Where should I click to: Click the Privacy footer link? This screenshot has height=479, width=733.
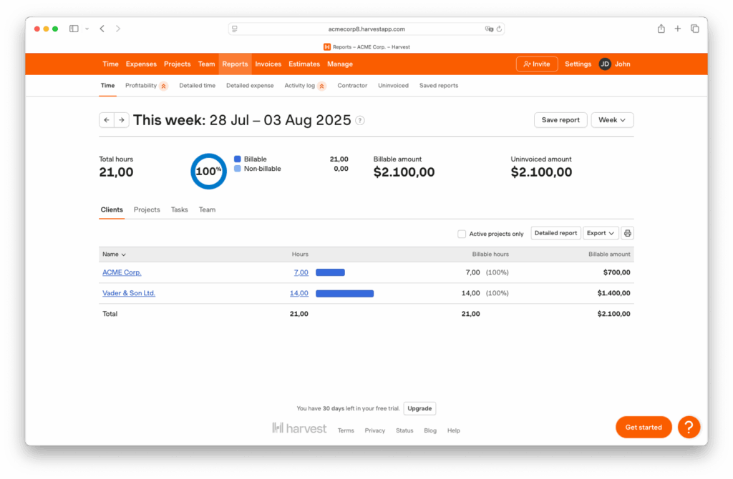pos(375,430)
